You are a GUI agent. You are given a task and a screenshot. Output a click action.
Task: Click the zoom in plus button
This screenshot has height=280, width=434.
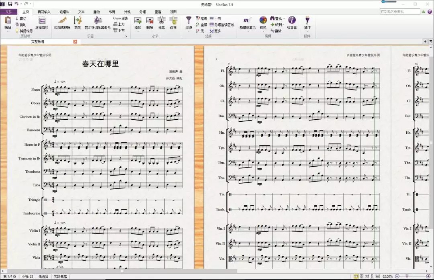click(428, 276)
